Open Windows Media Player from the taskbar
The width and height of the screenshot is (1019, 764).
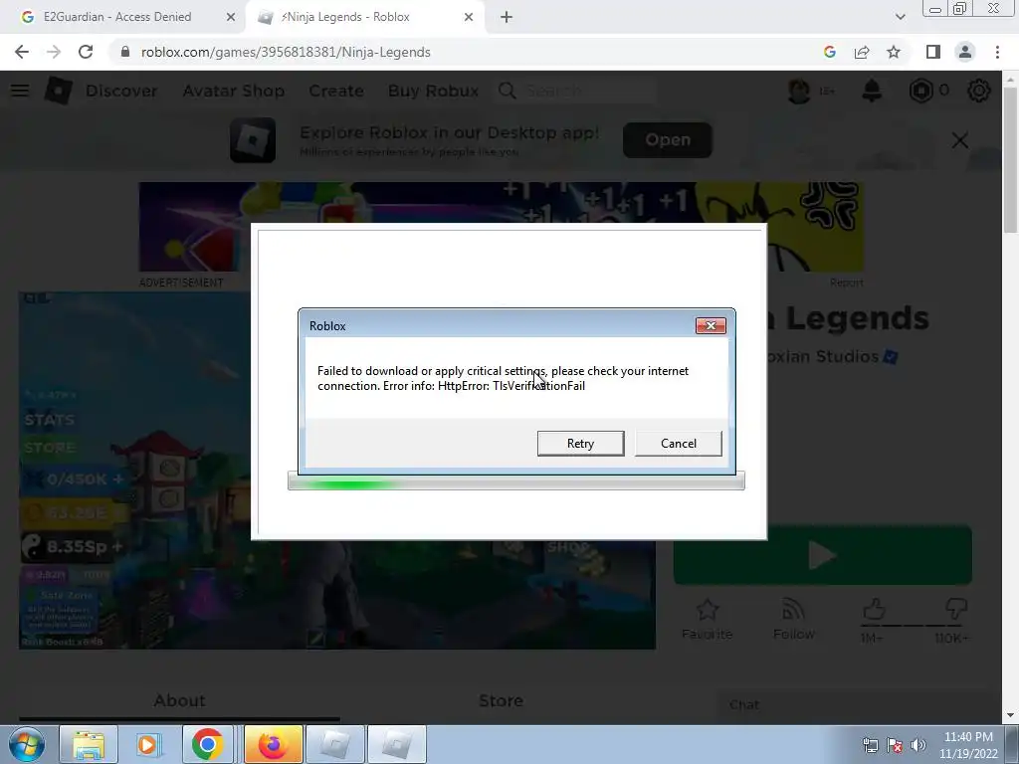148,744
